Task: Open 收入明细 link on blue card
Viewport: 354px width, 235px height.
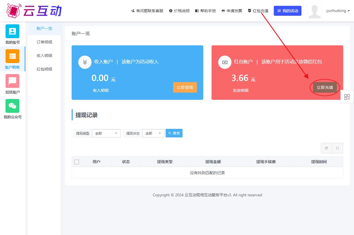Action: pyautogui.click(x=101, y=90)
